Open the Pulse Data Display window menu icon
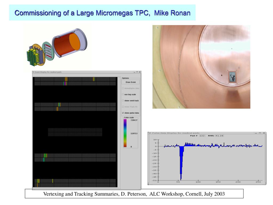Screen dimensions: 273x205 coord(150,133)
